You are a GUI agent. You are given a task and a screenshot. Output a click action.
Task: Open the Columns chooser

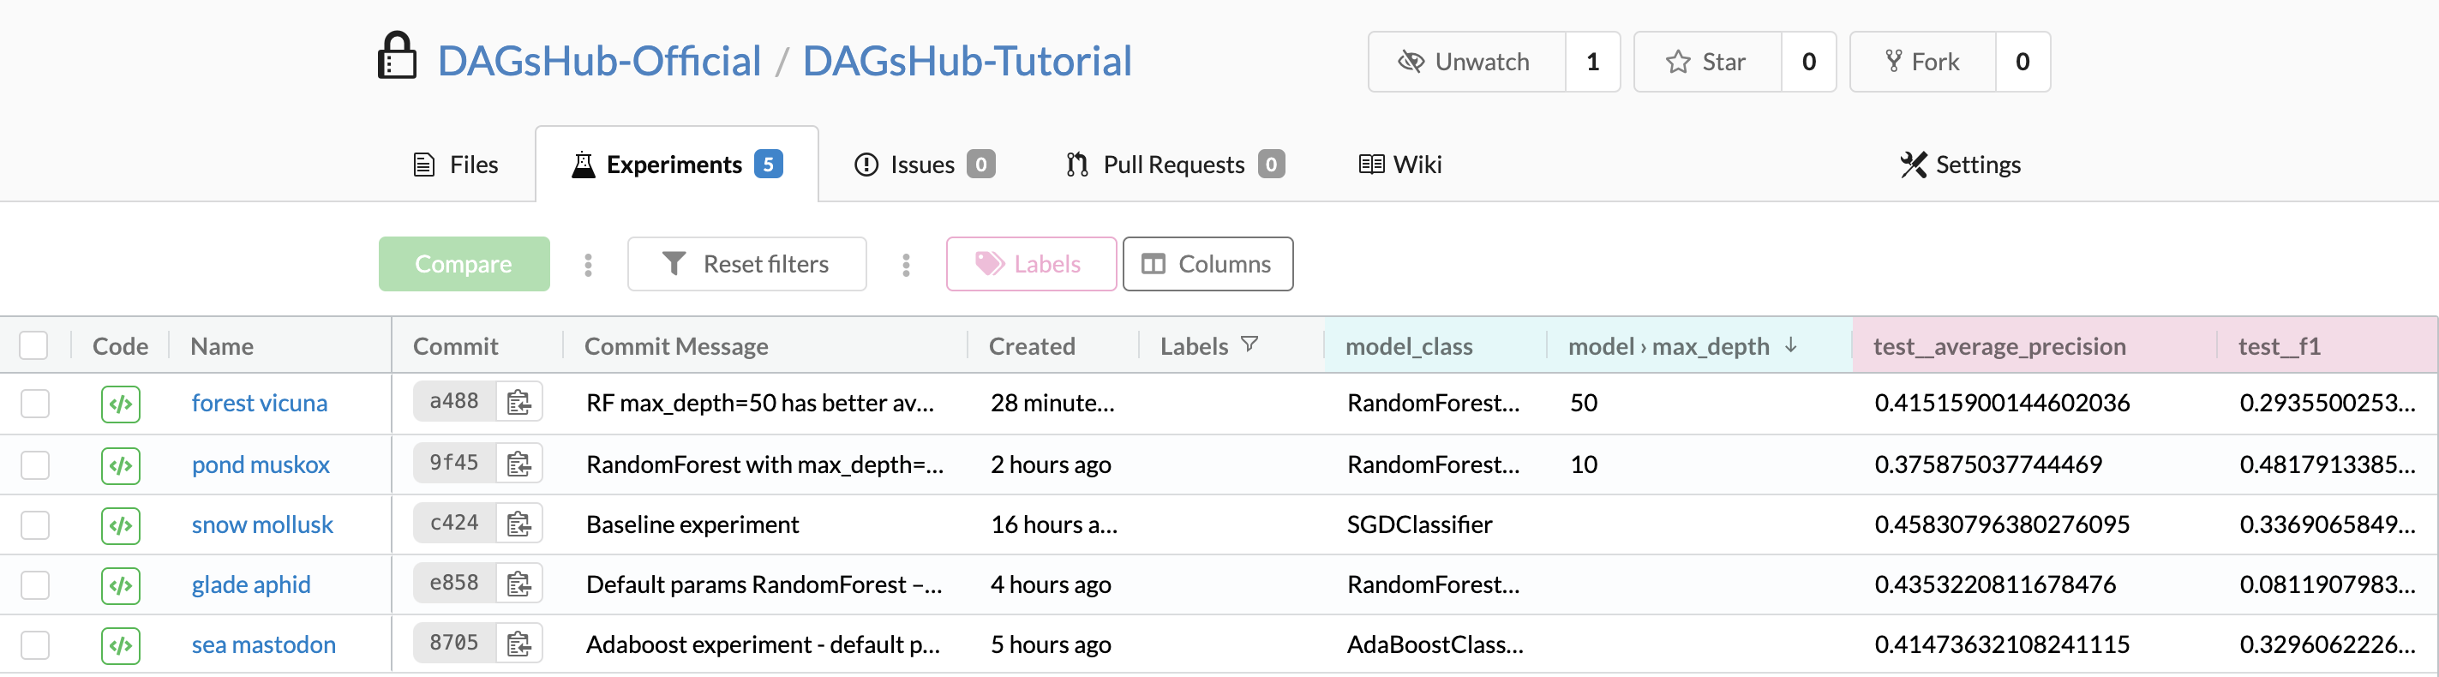coord(1208,264)
